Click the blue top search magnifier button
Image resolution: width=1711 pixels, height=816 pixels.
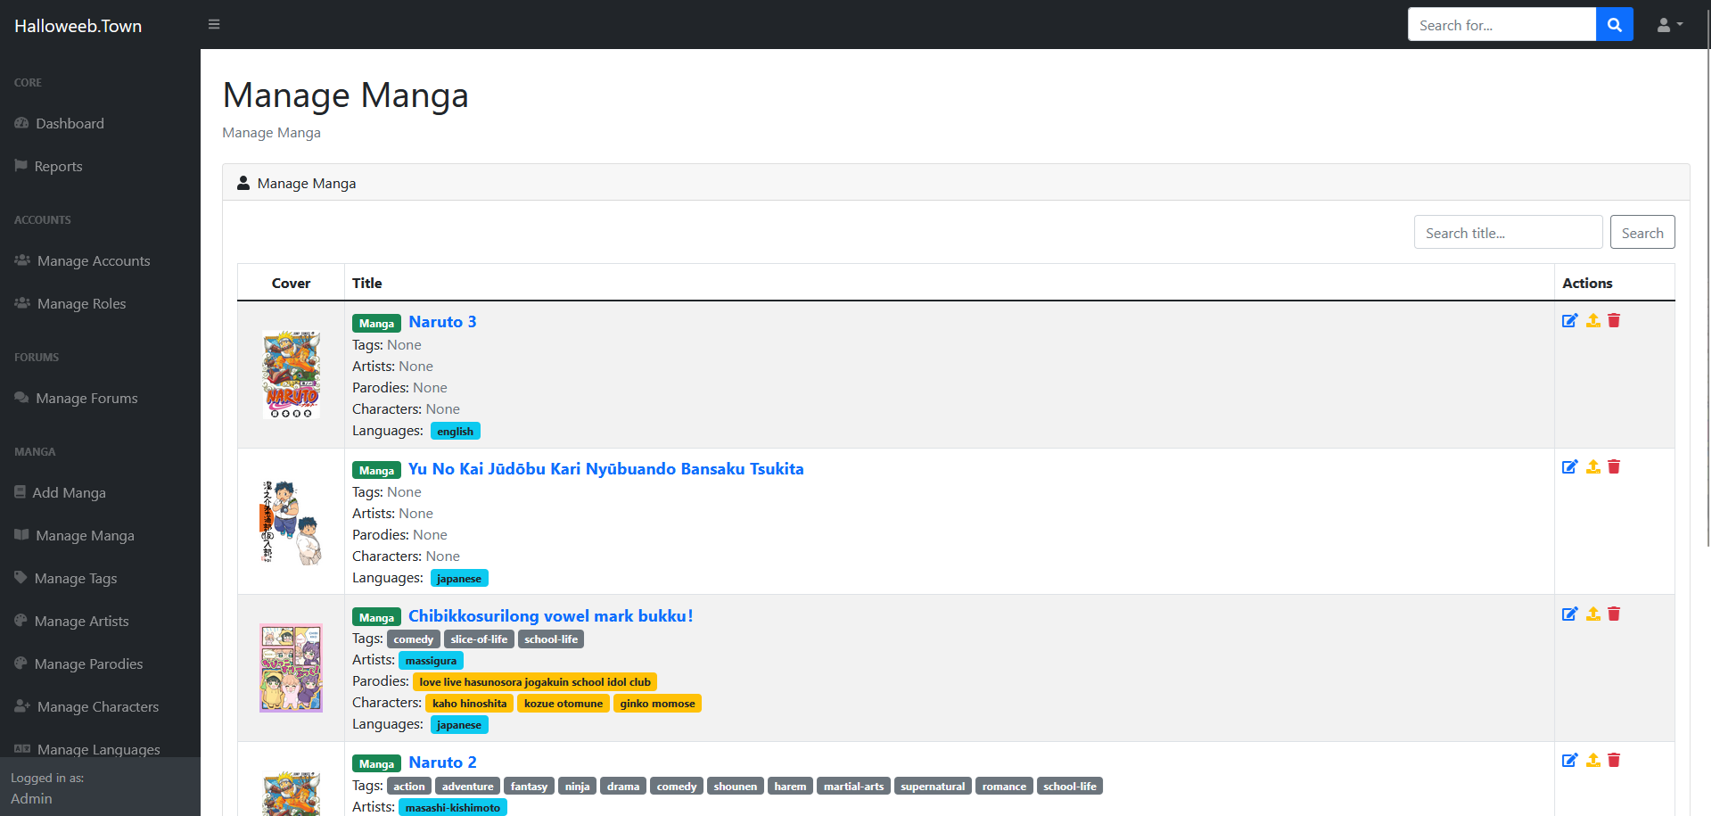coord(1614,25)
